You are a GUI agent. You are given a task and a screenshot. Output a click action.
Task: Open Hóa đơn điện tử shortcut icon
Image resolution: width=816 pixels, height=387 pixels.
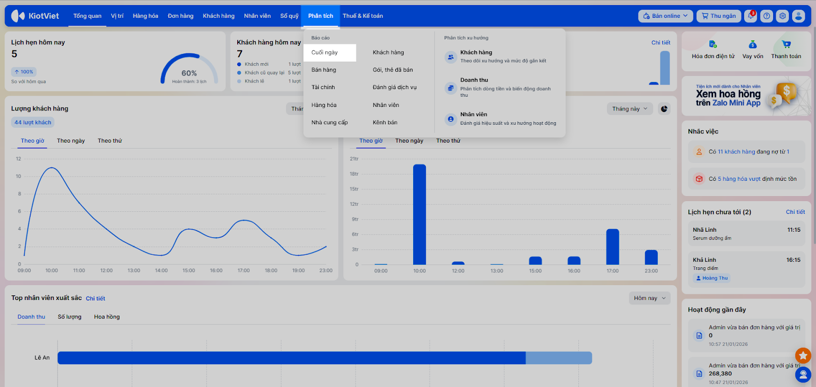(x=713, y=44)
